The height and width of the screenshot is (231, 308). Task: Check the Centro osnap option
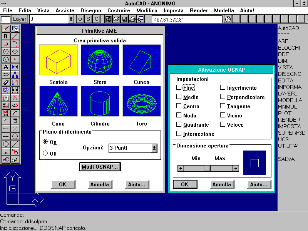179,105
